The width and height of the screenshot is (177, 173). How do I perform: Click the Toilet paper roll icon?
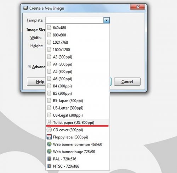click(x=49, y=122)
